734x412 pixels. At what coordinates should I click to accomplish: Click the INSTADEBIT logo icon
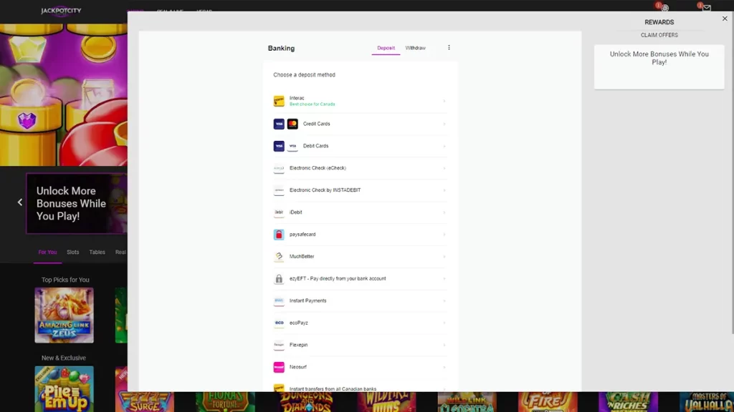click(279, 190)
